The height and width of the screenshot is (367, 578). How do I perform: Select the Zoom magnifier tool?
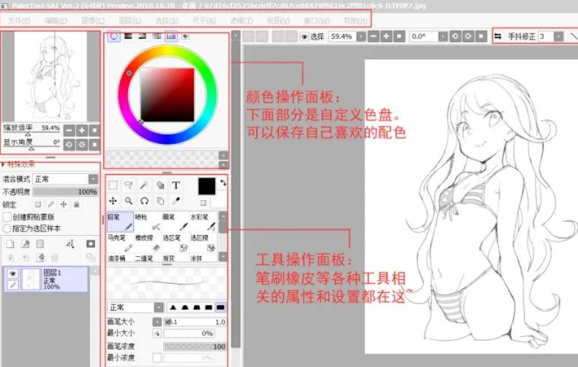(129, 201)
